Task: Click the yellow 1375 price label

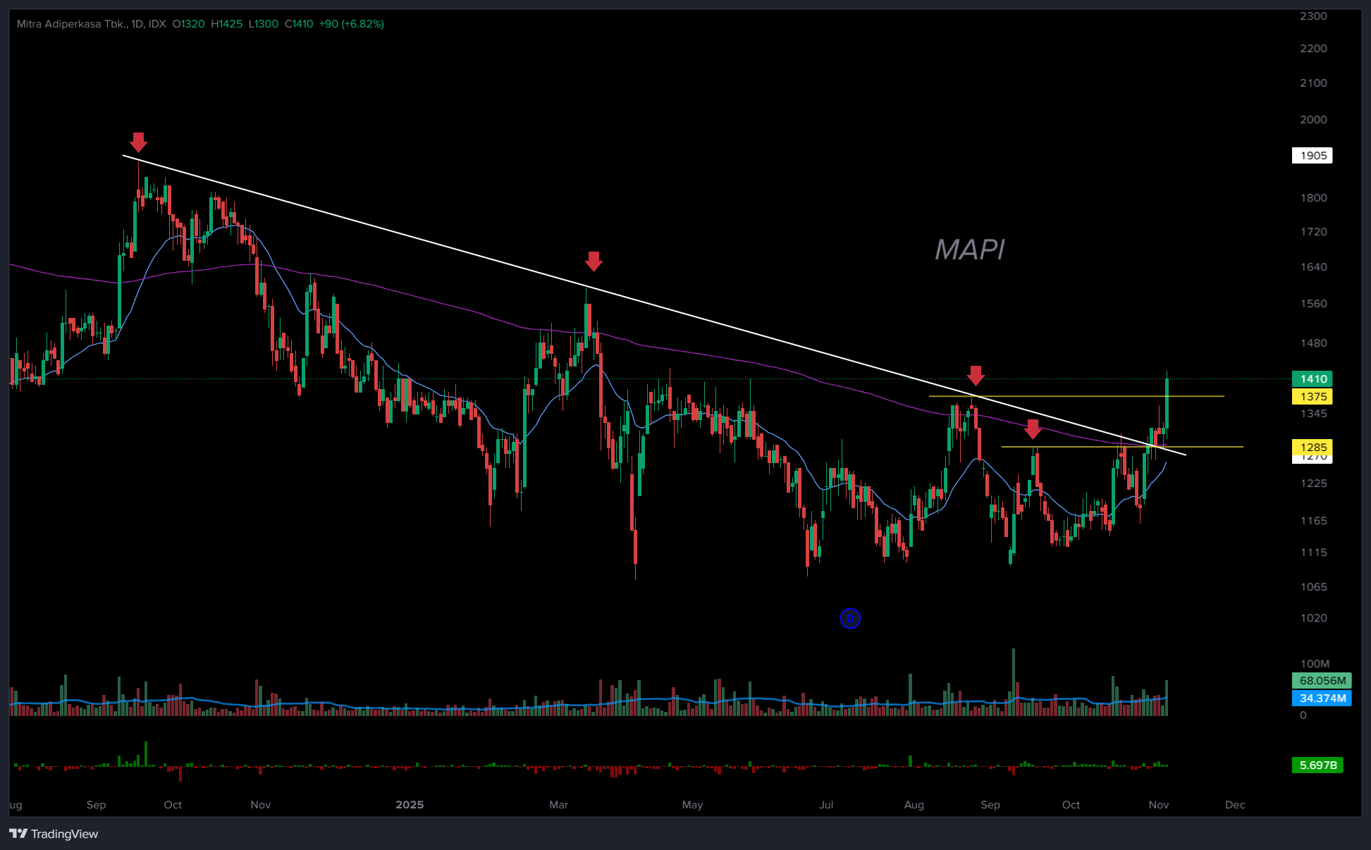Action: pyautogui.click(x=1312, y=397)
